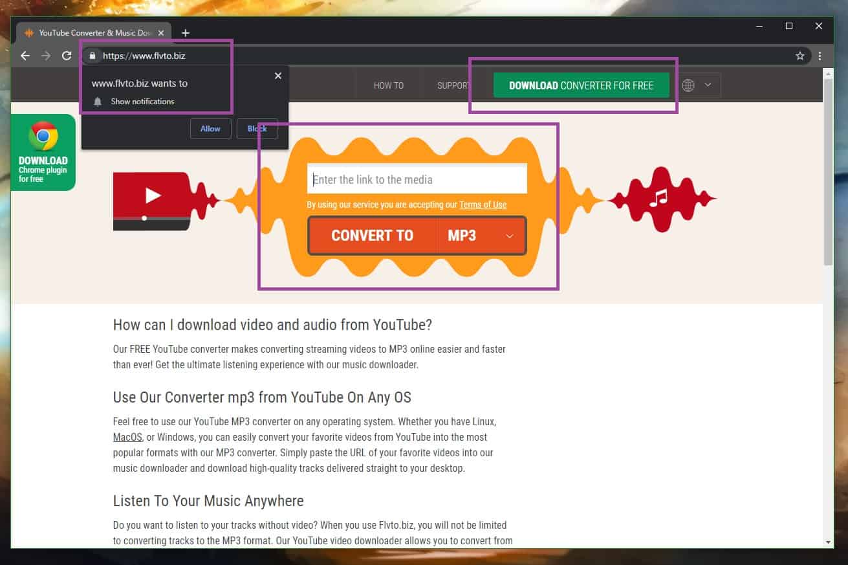This screenshot has width=848, height=565.
Task: Open a new tab with the plus icon
Action: coord(185,32)
